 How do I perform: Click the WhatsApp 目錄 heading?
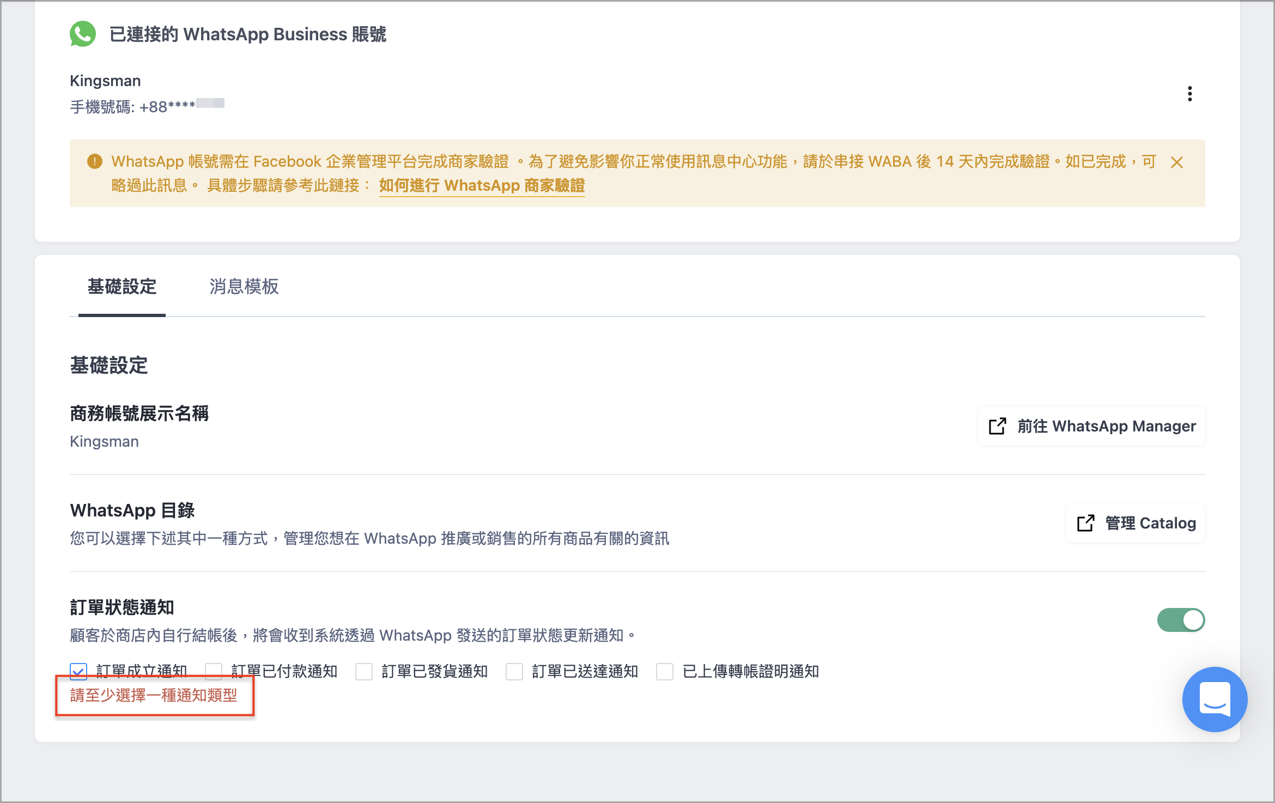pyautogui.click(x=132, y=510)
